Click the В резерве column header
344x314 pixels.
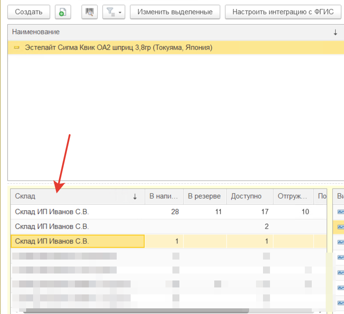click(x=205, y=196)
